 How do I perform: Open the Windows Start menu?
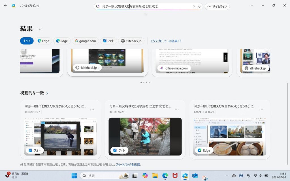coord(74,176)
